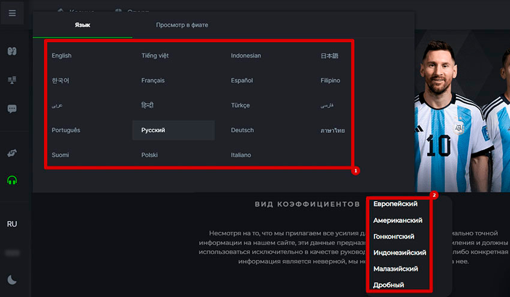Click the chat bubble sidebar icon
This screenshot has height=297, width=510.
click(x=12, y=109)
